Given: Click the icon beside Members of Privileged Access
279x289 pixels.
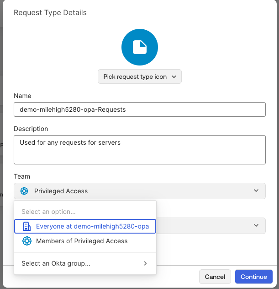Looking at the screenshot, I should point(27,241).
